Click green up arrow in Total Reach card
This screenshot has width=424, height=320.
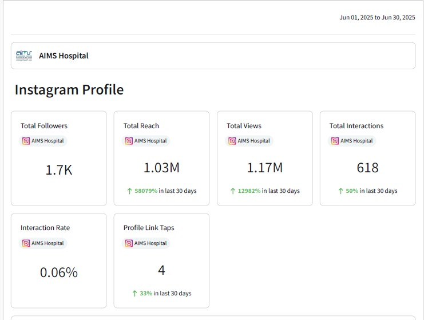129,191
